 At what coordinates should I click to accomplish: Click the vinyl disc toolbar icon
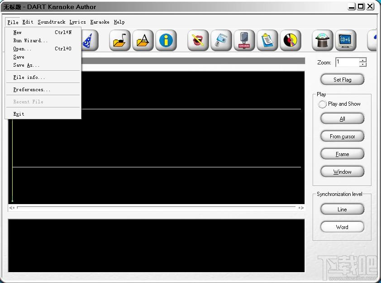(x=291, y=40)
